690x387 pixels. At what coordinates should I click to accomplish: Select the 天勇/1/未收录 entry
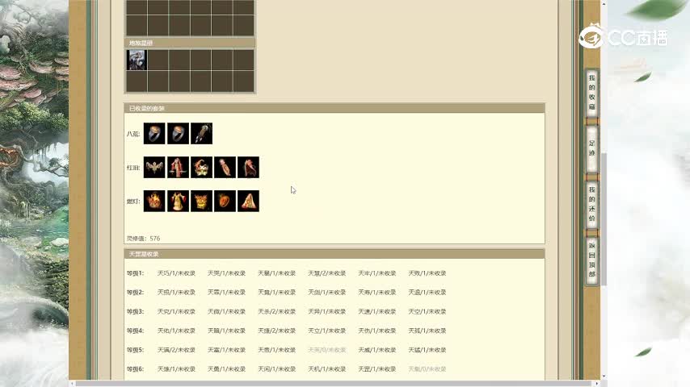click(226, 369)
